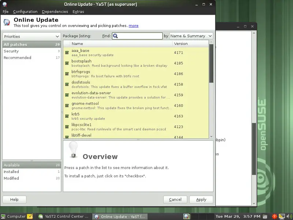The height and width of the screenshot is (220, 293).
Task: Uncheck the bootsplash patch checkbox
Action: point(67,63)
